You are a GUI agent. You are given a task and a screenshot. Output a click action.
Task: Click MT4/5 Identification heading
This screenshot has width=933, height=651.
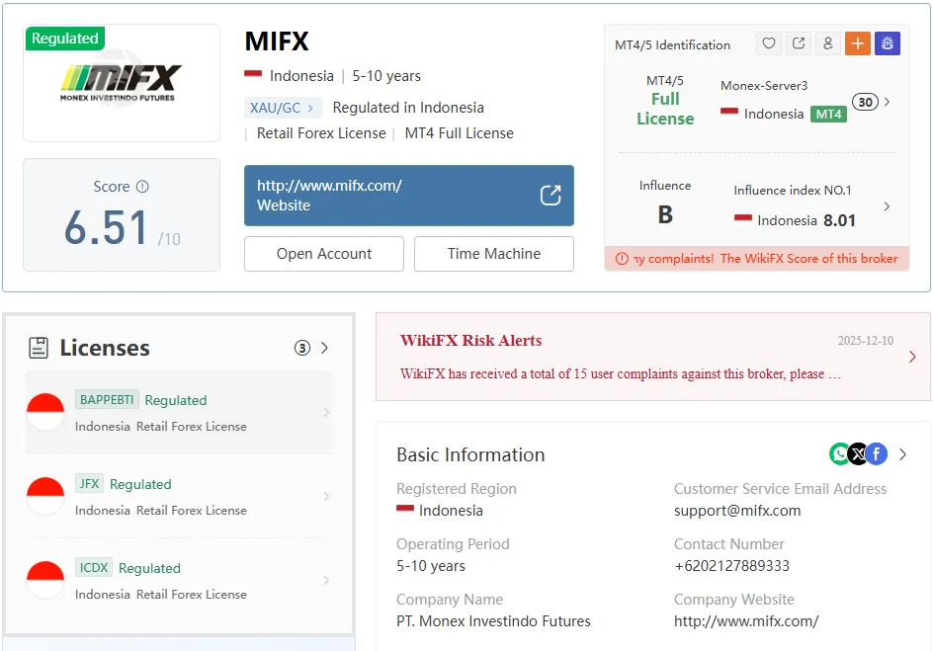click(672, 45)
